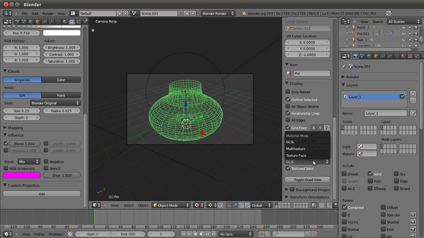Enable All Object Origins checkbox

tap(288, 106)
